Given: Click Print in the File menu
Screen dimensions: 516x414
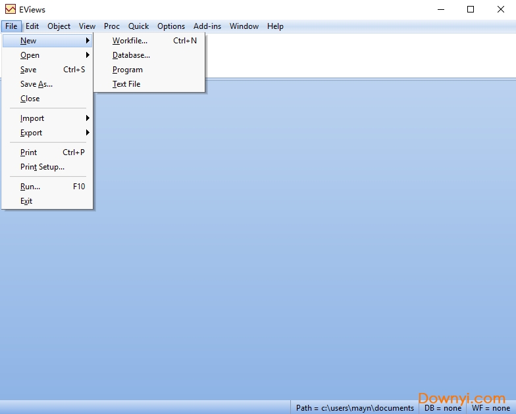Looking at the screenshot, I should tap(29, 152).
